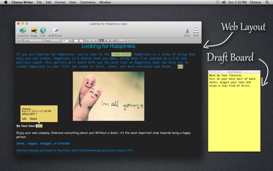This screenshot has height=171, width=273.
Task: Click the clock showing Sun 2:50 PM
Action: (x=237, y=2)
